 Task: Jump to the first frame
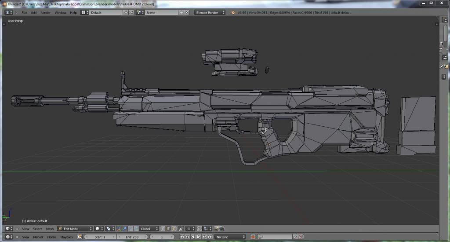click(182, 237)
